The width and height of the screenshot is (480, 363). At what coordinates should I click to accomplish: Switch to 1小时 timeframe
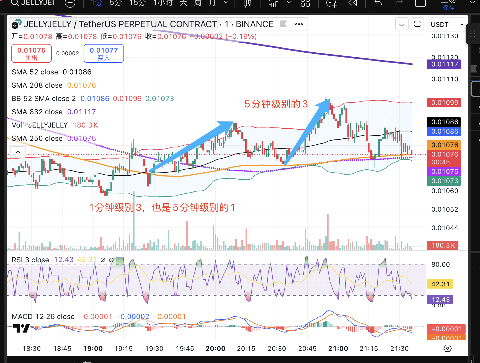[x=163, y=3]
